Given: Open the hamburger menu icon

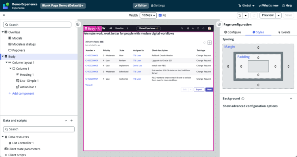Looking at the screenshot, I should click(x=4, y=15).
